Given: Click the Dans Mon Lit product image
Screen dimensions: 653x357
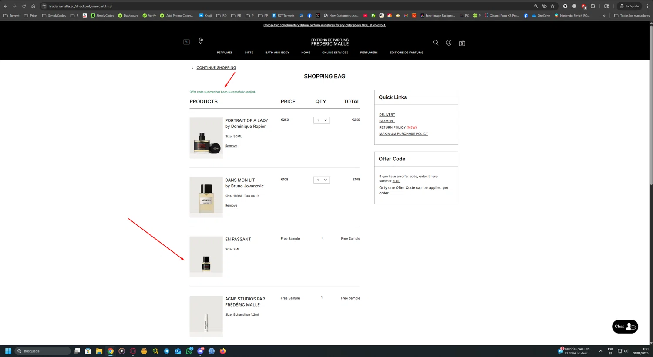Looking at the screenshot, I should (206, 197).
